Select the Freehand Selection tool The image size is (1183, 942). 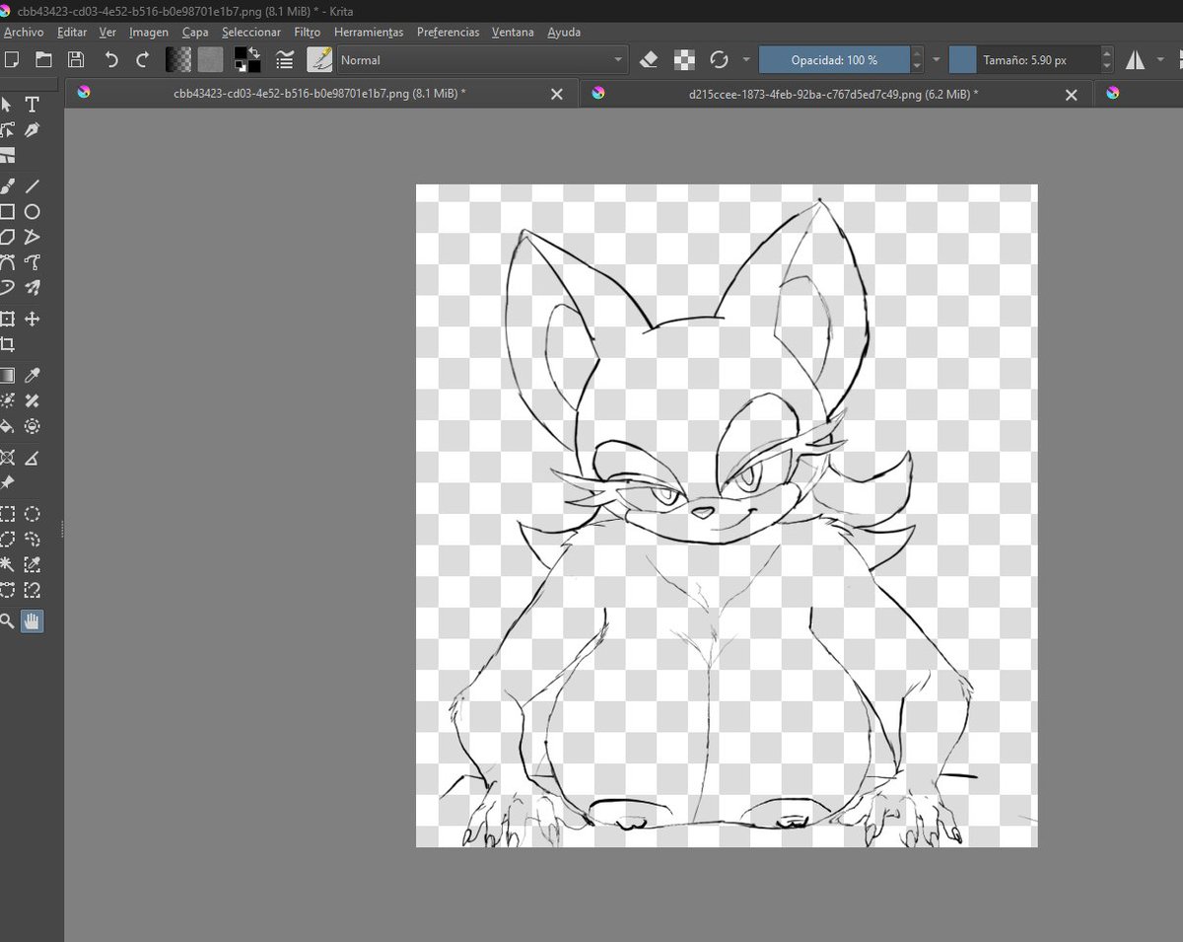(x=33, y=539)
